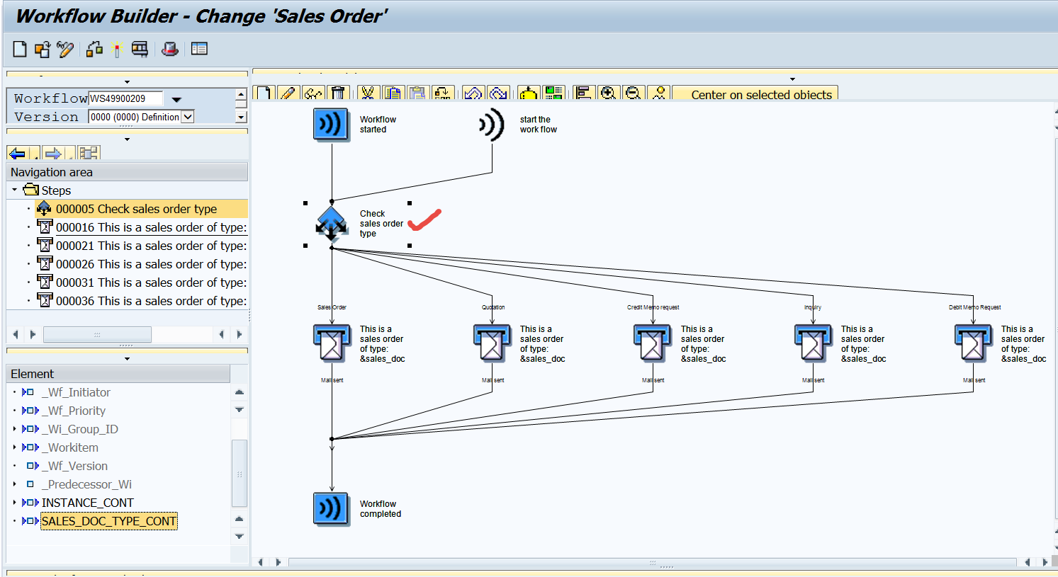Click the trash can Delete icon

338,93
